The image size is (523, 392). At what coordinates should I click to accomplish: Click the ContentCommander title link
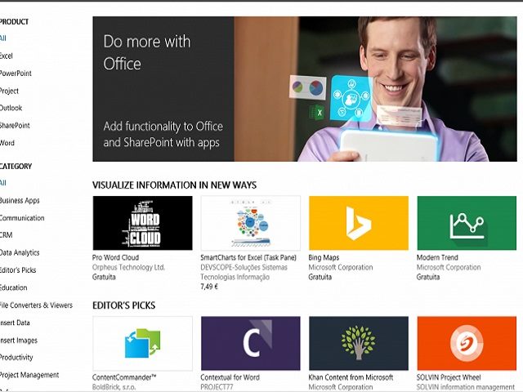124,377
